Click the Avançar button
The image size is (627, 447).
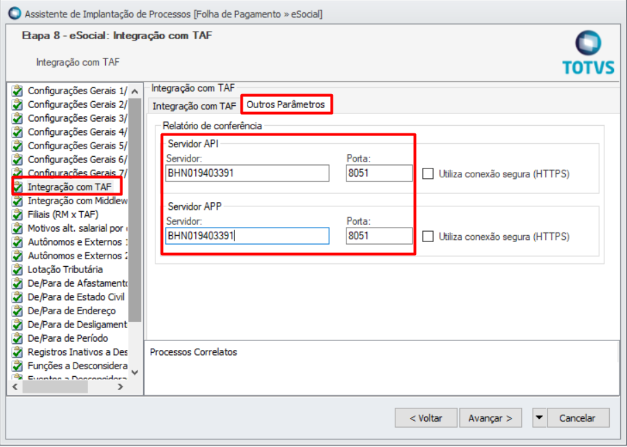tap(490, 418)
